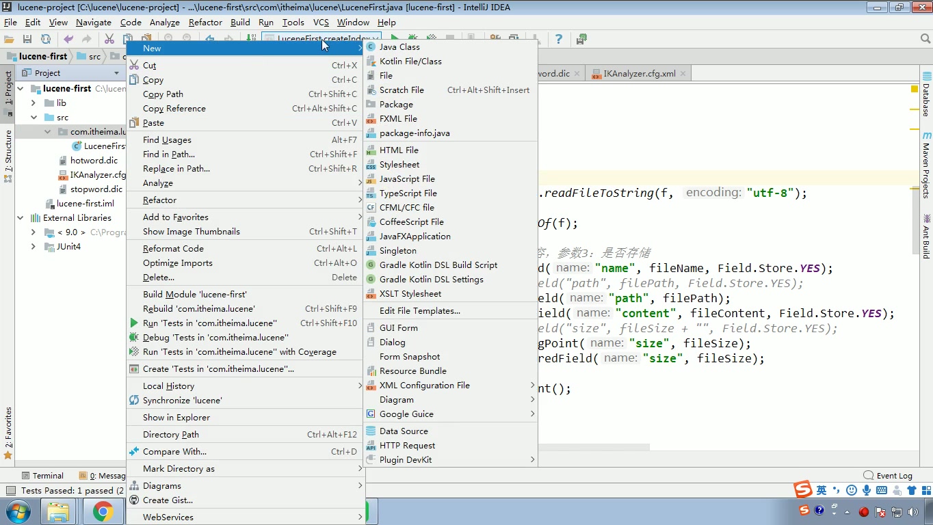
Task: Switch to the IKAnalyzer.cfg.xml editor tab
Action: coord(639,73)
